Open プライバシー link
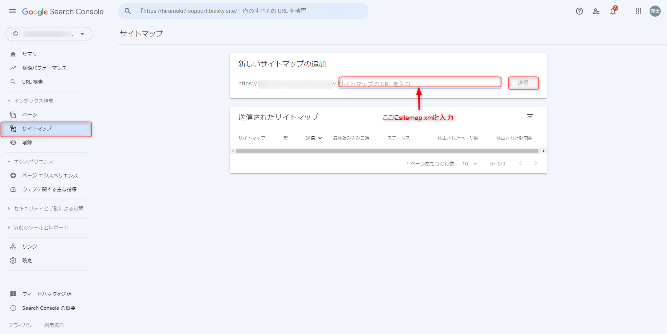This screenshot has width=667, height=334. pos(23,325)
